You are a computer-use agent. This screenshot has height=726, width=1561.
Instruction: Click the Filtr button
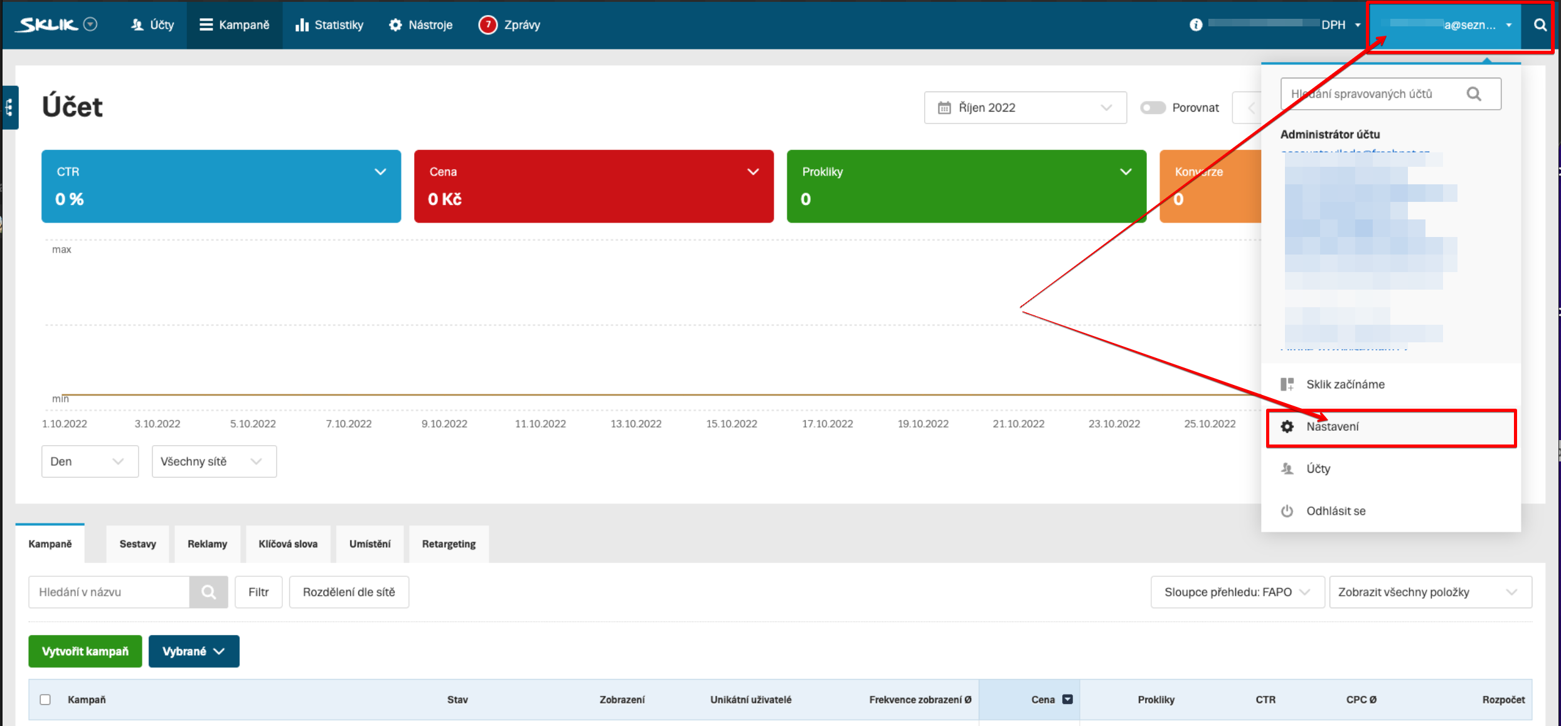(258, 592)
